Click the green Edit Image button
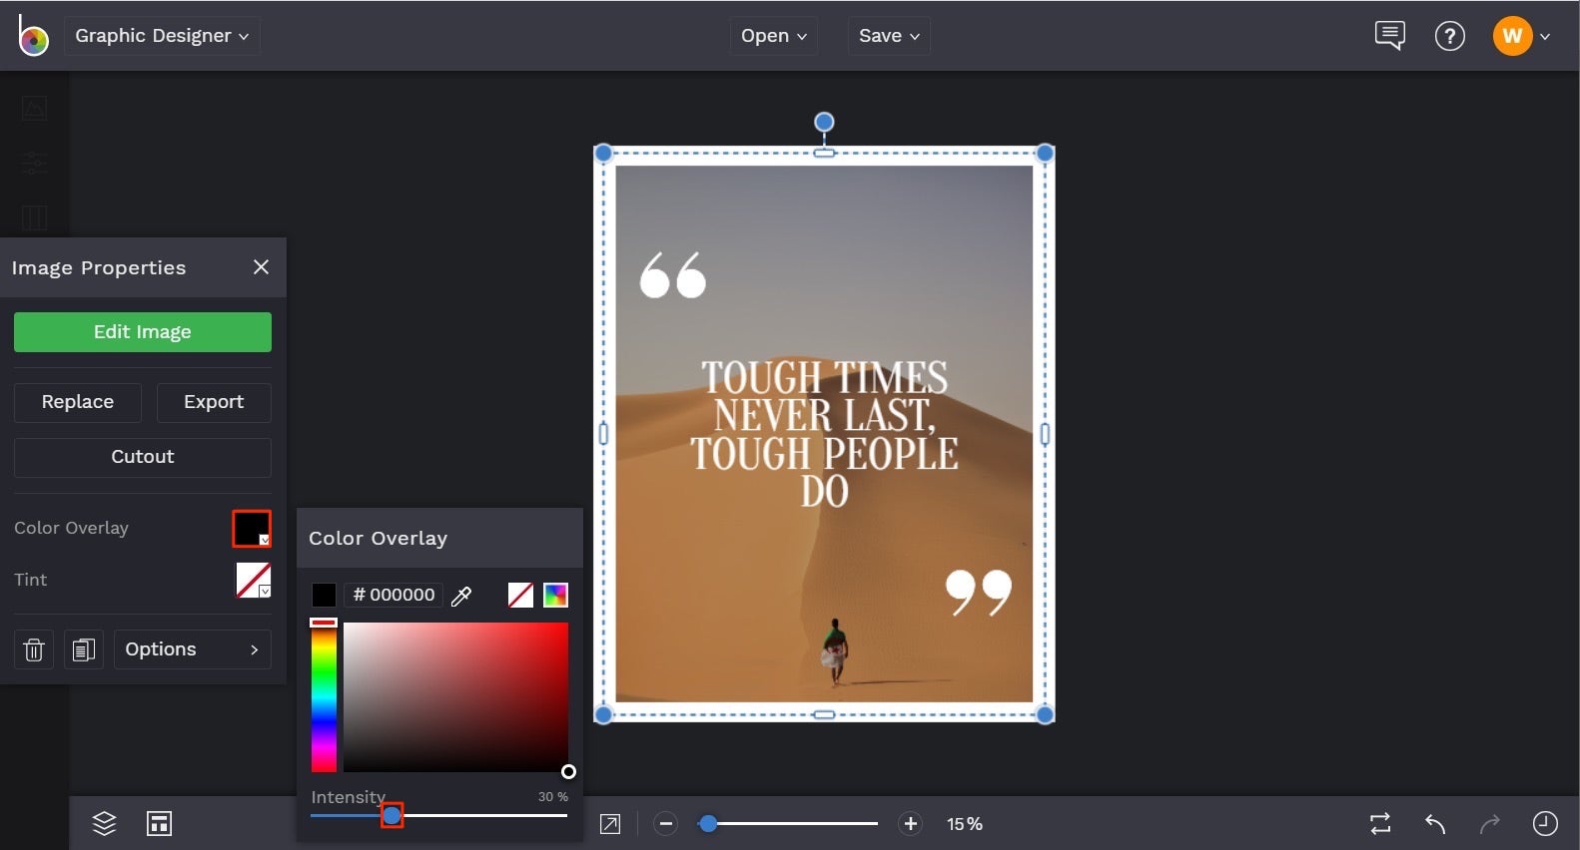This screenshot has height=850, width=1580. point(143,332)
